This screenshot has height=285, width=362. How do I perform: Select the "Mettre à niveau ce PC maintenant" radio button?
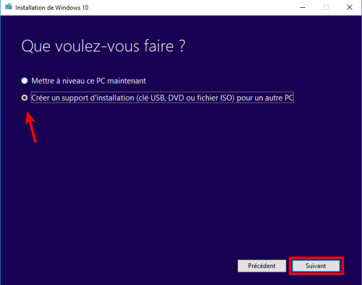[25, 80]
